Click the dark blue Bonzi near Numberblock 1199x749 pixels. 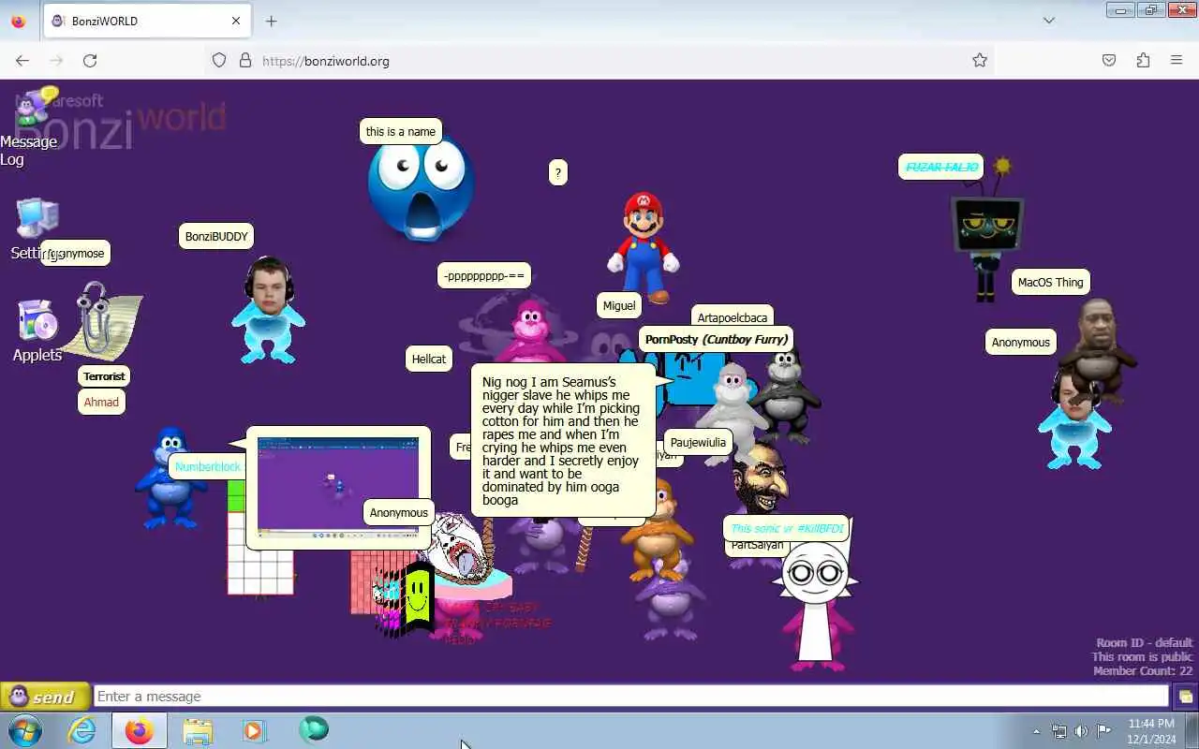point(169,477)
